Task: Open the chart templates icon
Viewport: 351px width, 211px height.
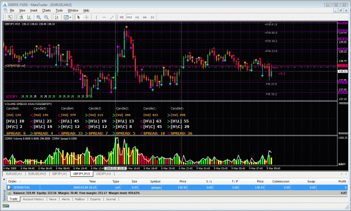Action: tap(66, 17)
